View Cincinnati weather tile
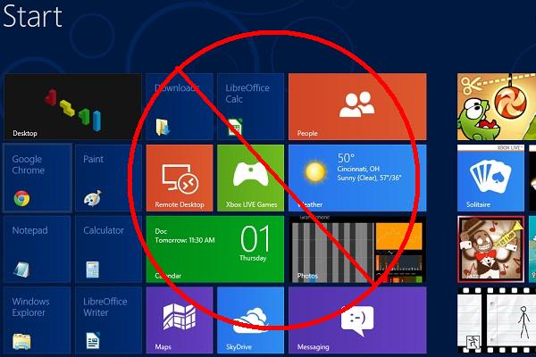536x357 pixels. tap(357, 178)
